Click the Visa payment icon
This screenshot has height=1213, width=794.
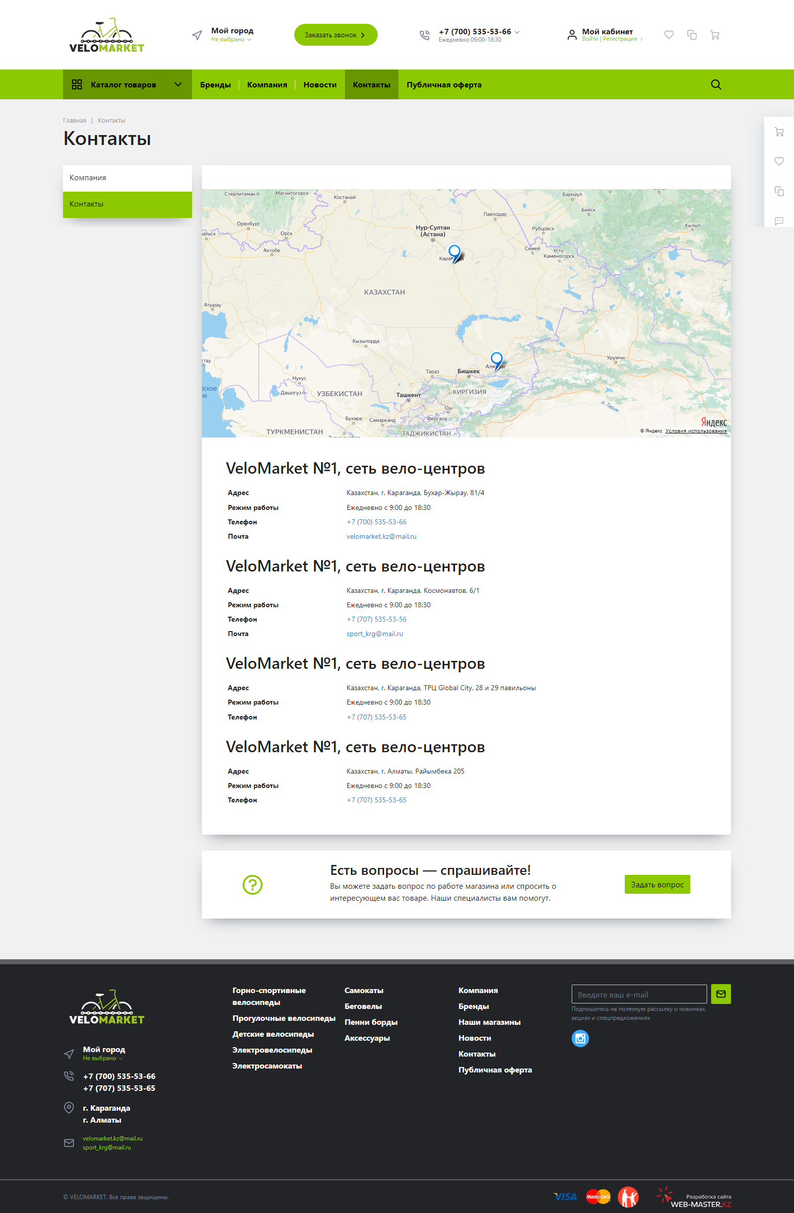coord(565,1196)
